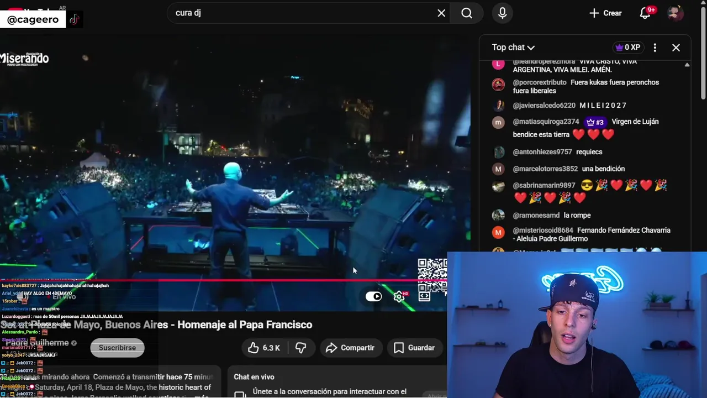Click username @marcelotorres3852 in chat

tap(545, 169)
